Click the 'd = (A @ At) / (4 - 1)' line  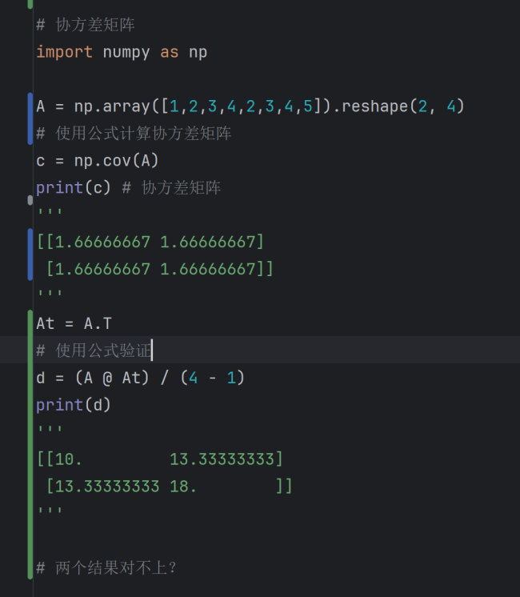pyautogui.click(x=140, y=378)
